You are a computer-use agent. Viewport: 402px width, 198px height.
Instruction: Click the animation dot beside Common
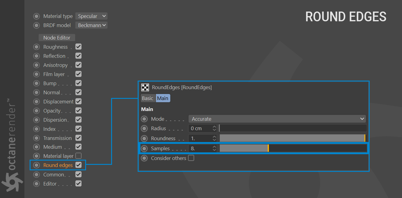coord(37,175)
